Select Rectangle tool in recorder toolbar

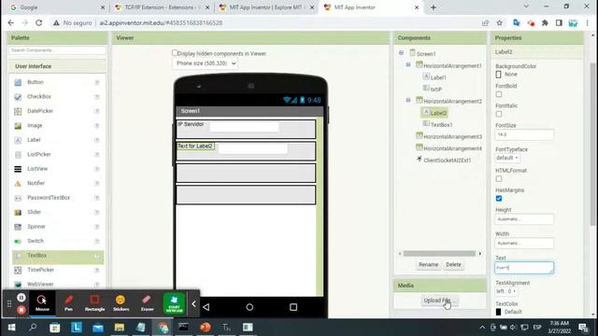pyautogui.click(x=94, y=303)
